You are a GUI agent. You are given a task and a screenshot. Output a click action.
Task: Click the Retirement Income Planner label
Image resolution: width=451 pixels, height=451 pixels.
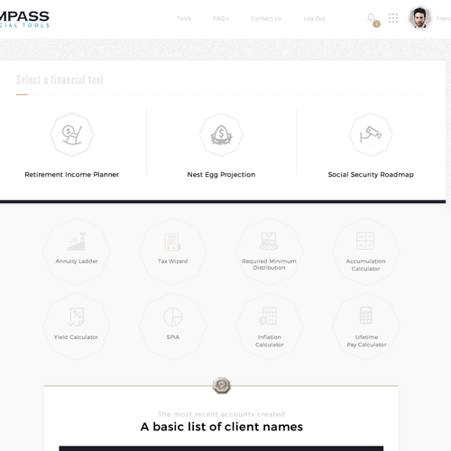tap(72, 175)
